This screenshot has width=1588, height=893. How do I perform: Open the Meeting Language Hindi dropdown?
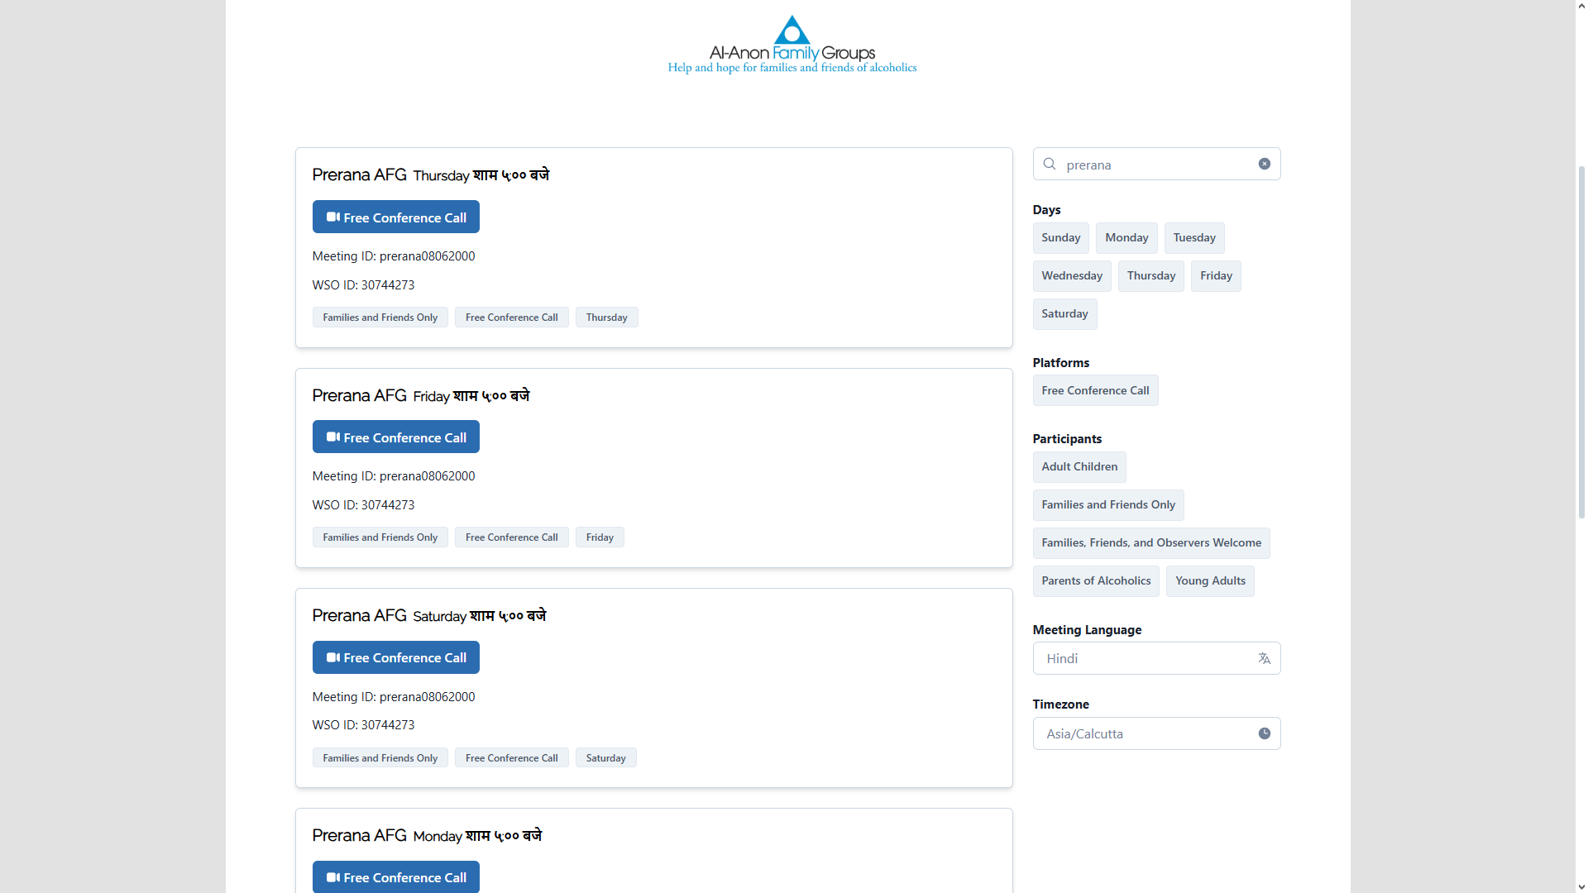pyautogui.click(x=1157, y=659)
